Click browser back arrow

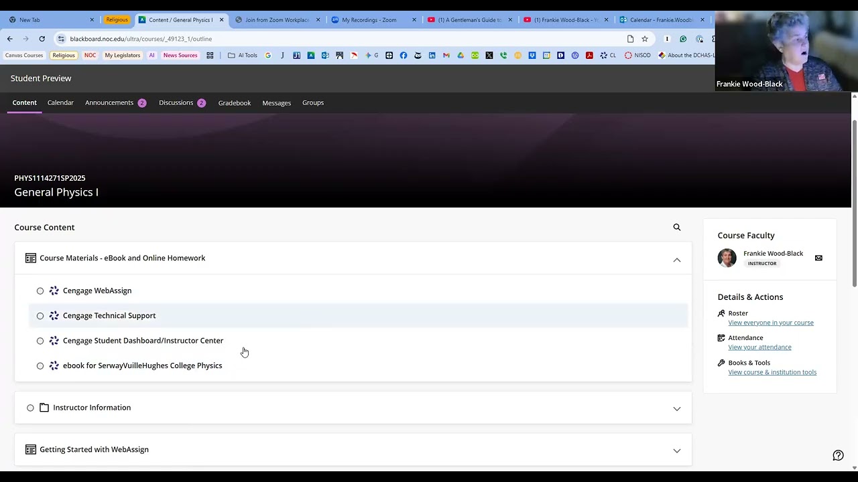pos(10,39)
